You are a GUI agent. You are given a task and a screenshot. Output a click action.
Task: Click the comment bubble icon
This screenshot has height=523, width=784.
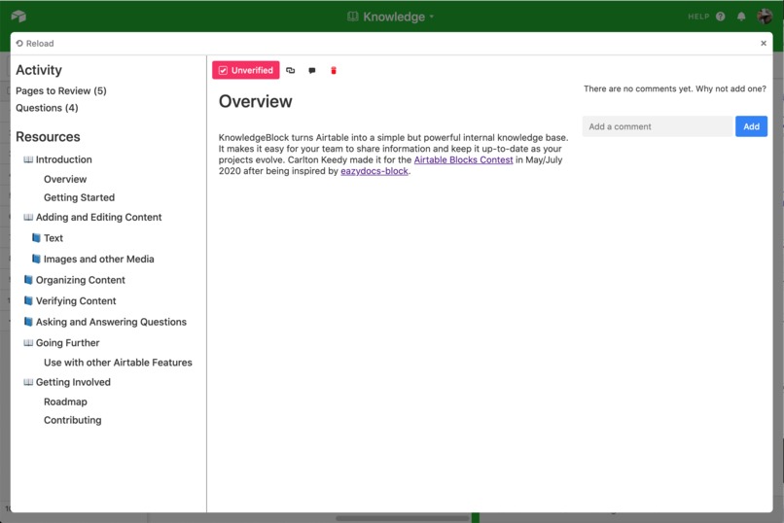[312, 70]
